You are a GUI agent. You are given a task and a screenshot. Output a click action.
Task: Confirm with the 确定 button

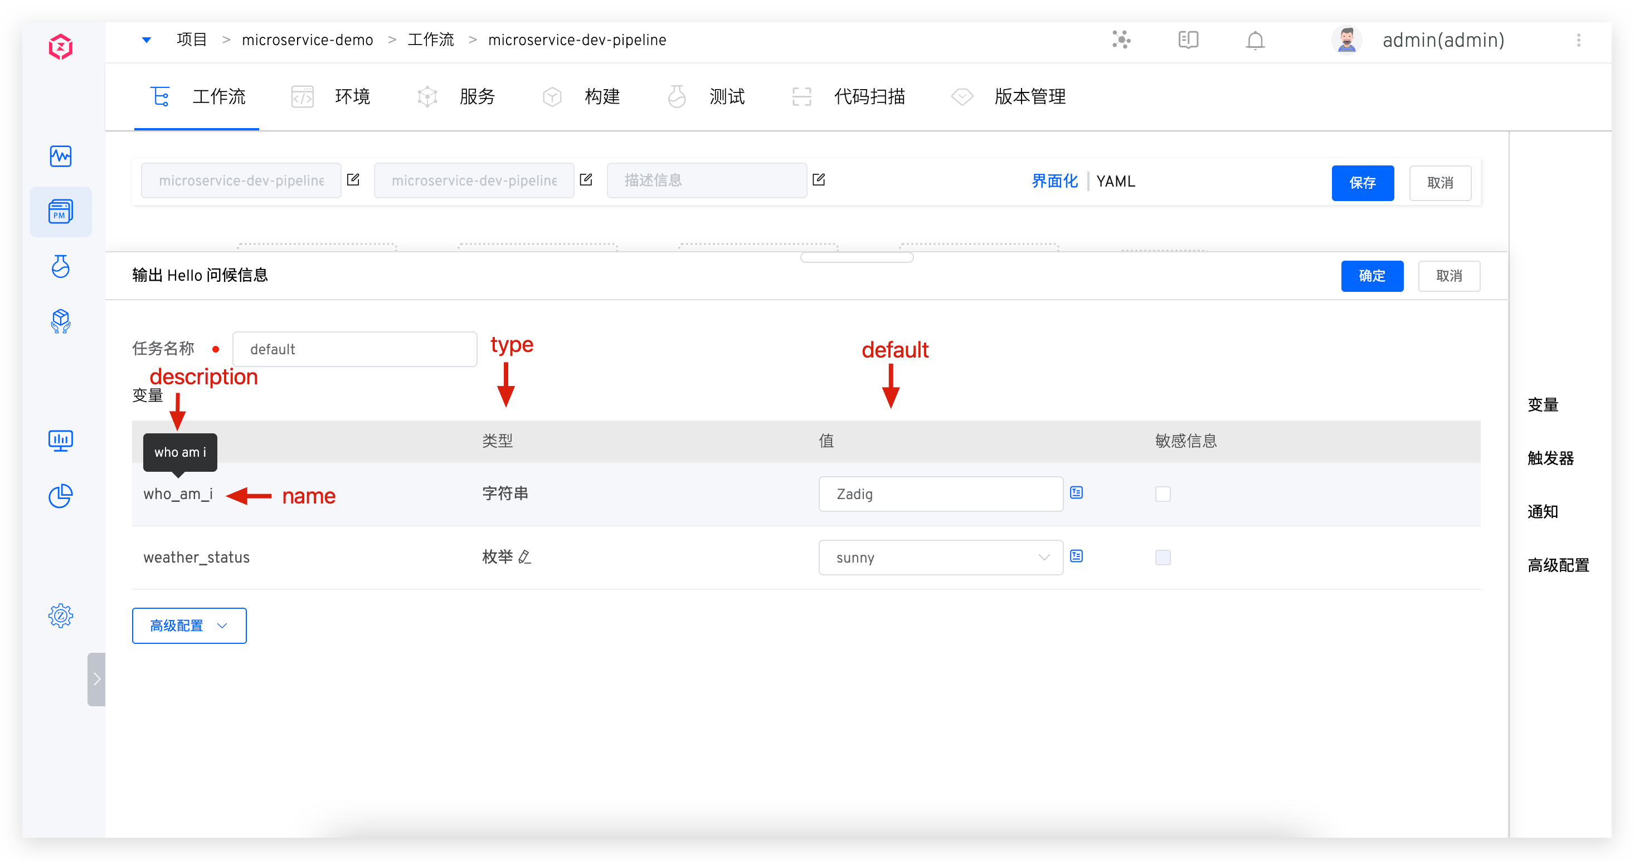(1372, 276)
